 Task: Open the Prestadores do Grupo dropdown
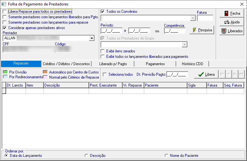tap(184, 45)
